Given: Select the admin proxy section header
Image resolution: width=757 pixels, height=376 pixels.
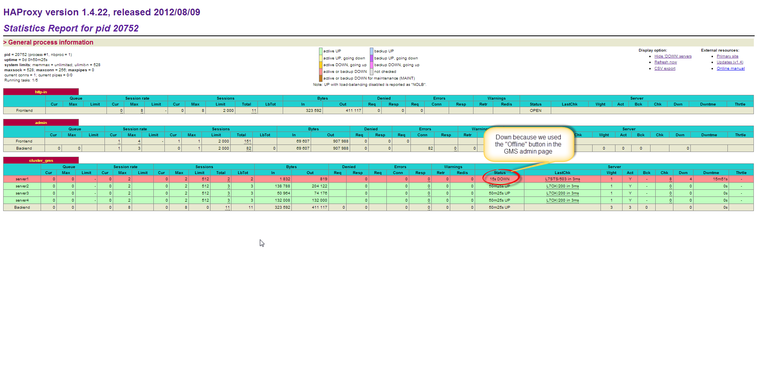Looking at the screenshot, I should coord(41,122).
